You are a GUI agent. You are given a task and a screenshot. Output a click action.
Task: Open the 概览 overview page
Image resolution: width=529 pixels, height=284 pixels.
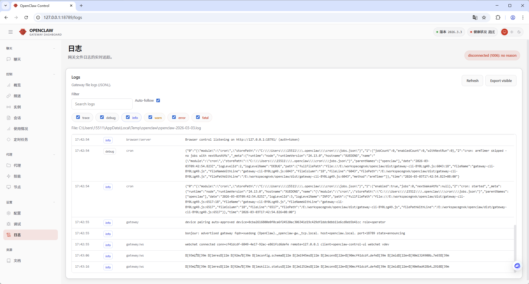point(17,85)
